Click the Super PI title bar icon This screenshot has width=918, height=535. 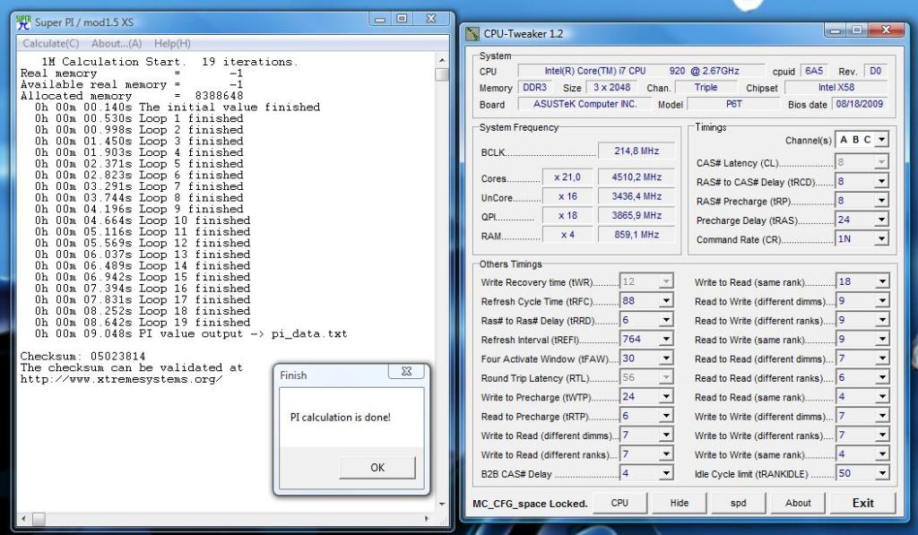point(23,22)
